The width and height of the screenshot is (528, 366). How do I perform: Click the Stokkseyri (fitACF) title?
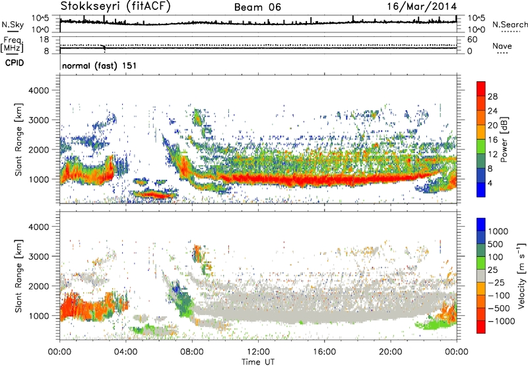(x=115, y=6)
